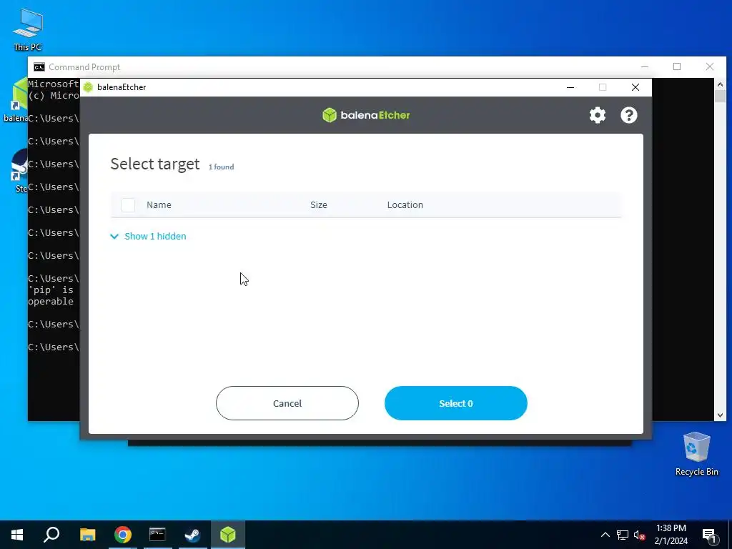This screenshot has height=549, width=732.
Task: Open balenaEtcher settings gear
Action: [x=597, y=115]
